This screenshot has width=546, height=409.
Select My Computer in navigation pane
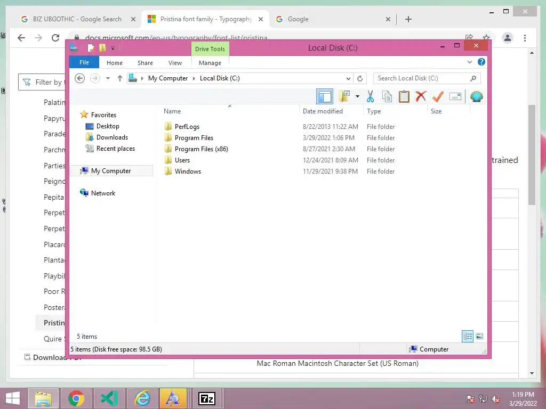111,171
